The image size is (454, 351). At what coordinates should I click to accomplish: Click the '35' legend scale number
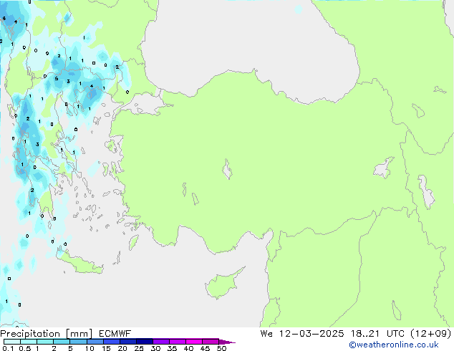pos(172,348)
